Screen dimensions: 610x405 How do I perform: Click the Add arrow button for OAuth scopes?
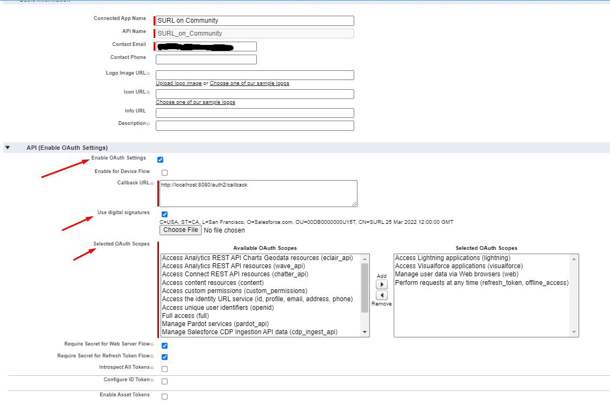click(x=381, y=284)
